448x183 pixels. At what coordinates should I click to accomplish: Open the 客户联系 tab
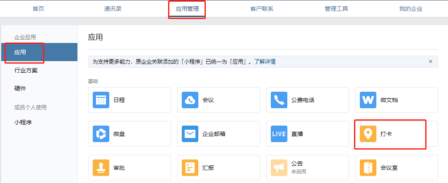(262, 9)
